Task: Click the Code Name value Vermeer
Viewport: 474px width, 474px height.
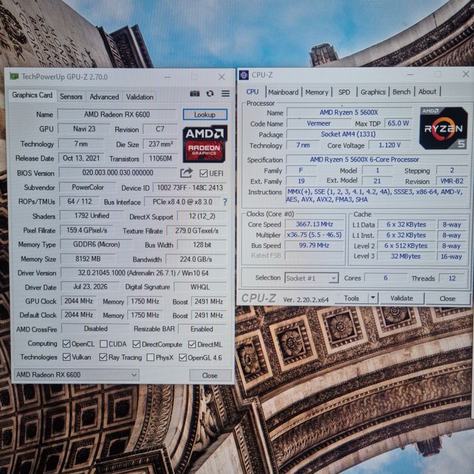Action: point(319,123)
